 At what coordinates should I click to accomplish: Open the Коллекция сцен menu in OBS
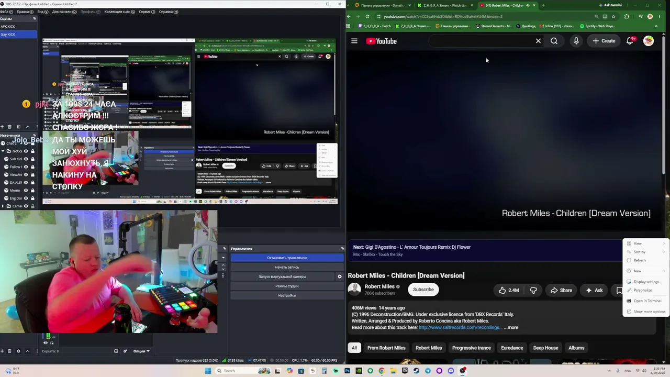point(119,12)
